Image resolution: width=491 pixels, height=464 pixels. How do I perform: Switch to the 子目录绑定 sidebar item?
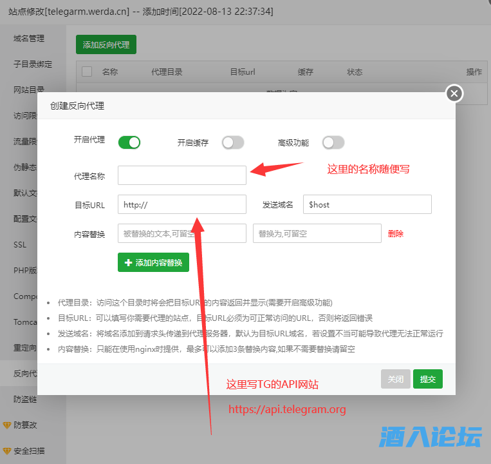(33, 64)
